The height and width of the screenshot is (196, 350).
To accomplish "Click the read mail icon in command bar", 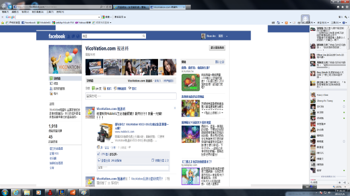I will click(294, 23).
